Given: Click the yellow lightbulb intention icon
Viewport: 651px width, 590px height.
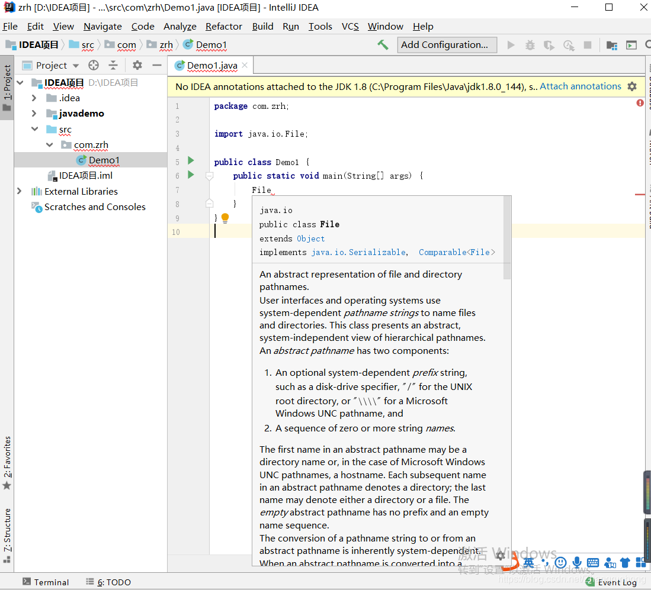Looking at the screenshot, I should 225,218.
